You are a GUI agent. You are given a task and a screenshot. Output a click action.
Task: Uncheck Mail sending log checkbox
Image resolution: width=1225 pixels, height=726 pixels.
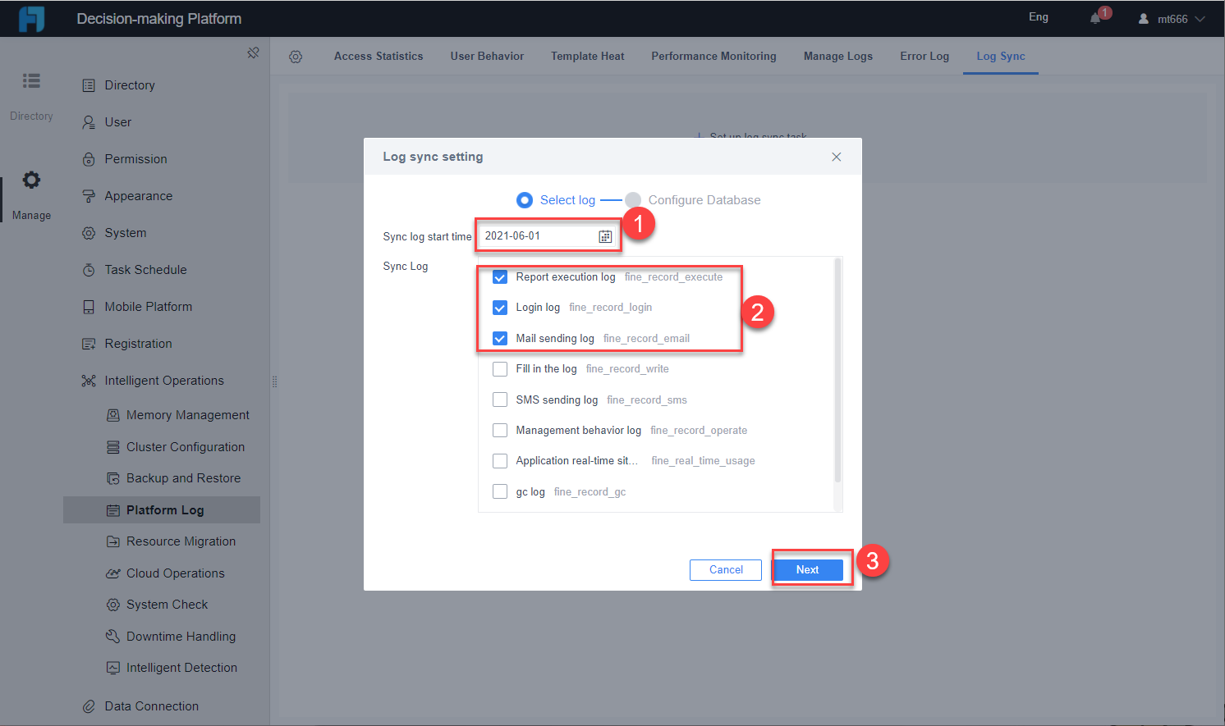tap(500, 338)
